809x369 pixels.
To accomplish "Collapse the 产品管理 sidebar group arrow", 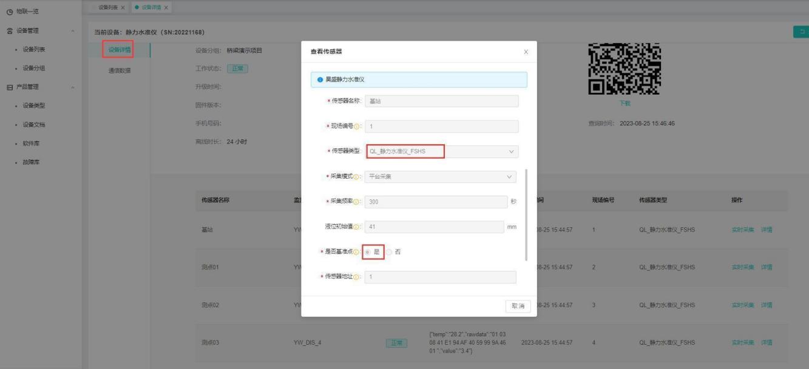I will [73, 87].
